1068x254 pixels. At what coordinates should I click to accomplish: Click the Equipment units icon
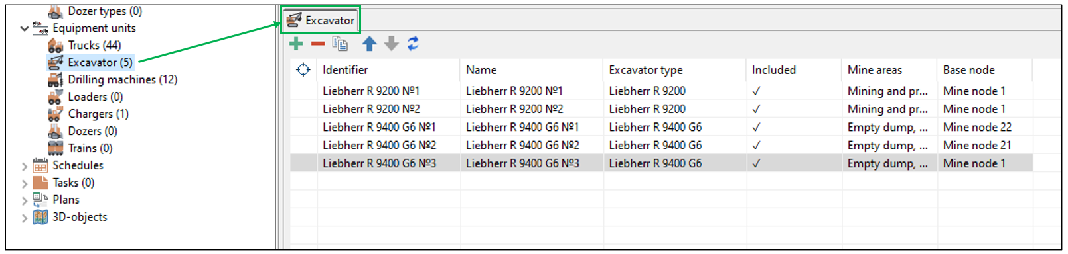40,28
